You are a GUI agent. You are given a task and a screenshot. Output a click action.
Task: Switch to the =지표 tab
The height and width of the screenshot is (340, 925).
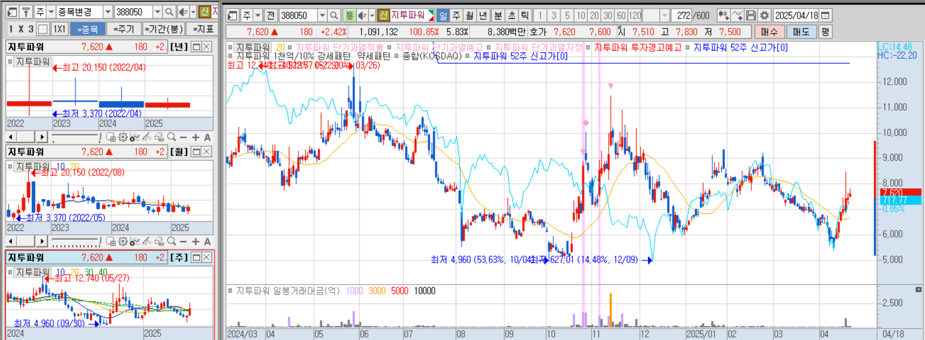tap(203, 29)
